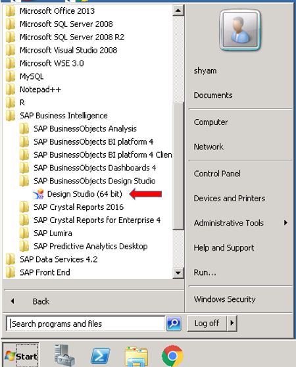Open Server Manager taskbar icon
The image size is (296, 367).
(x=64, y=355)
